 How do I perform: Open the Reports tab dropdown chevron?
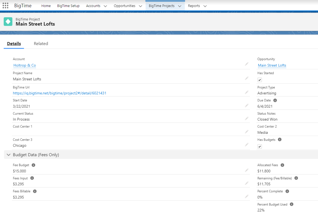pos(205,6)
